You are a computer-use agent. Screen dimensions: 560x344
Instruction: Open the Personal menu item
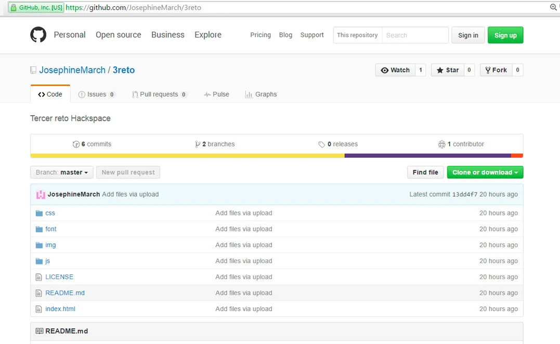(x=70, y=35)
